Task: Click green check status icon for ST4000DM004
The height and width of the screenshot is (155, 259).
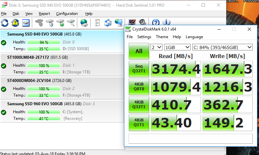Action: [3, 89]
